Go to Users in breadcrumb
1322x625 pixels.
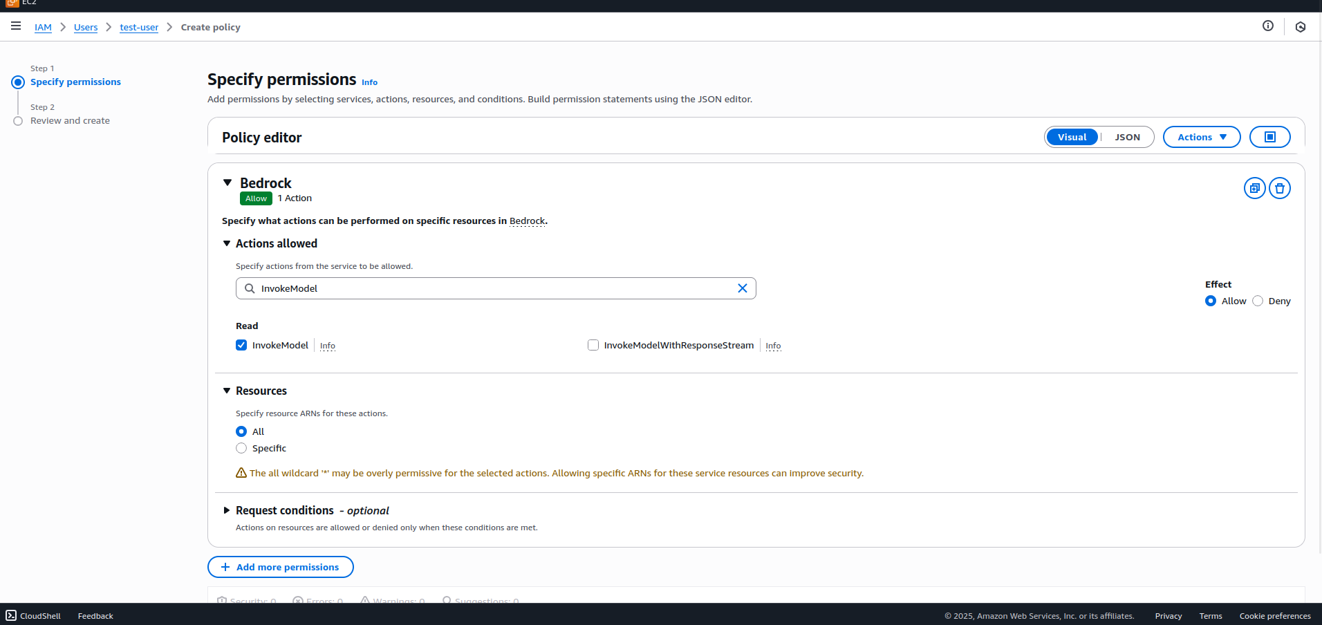(x=86, y=27)
